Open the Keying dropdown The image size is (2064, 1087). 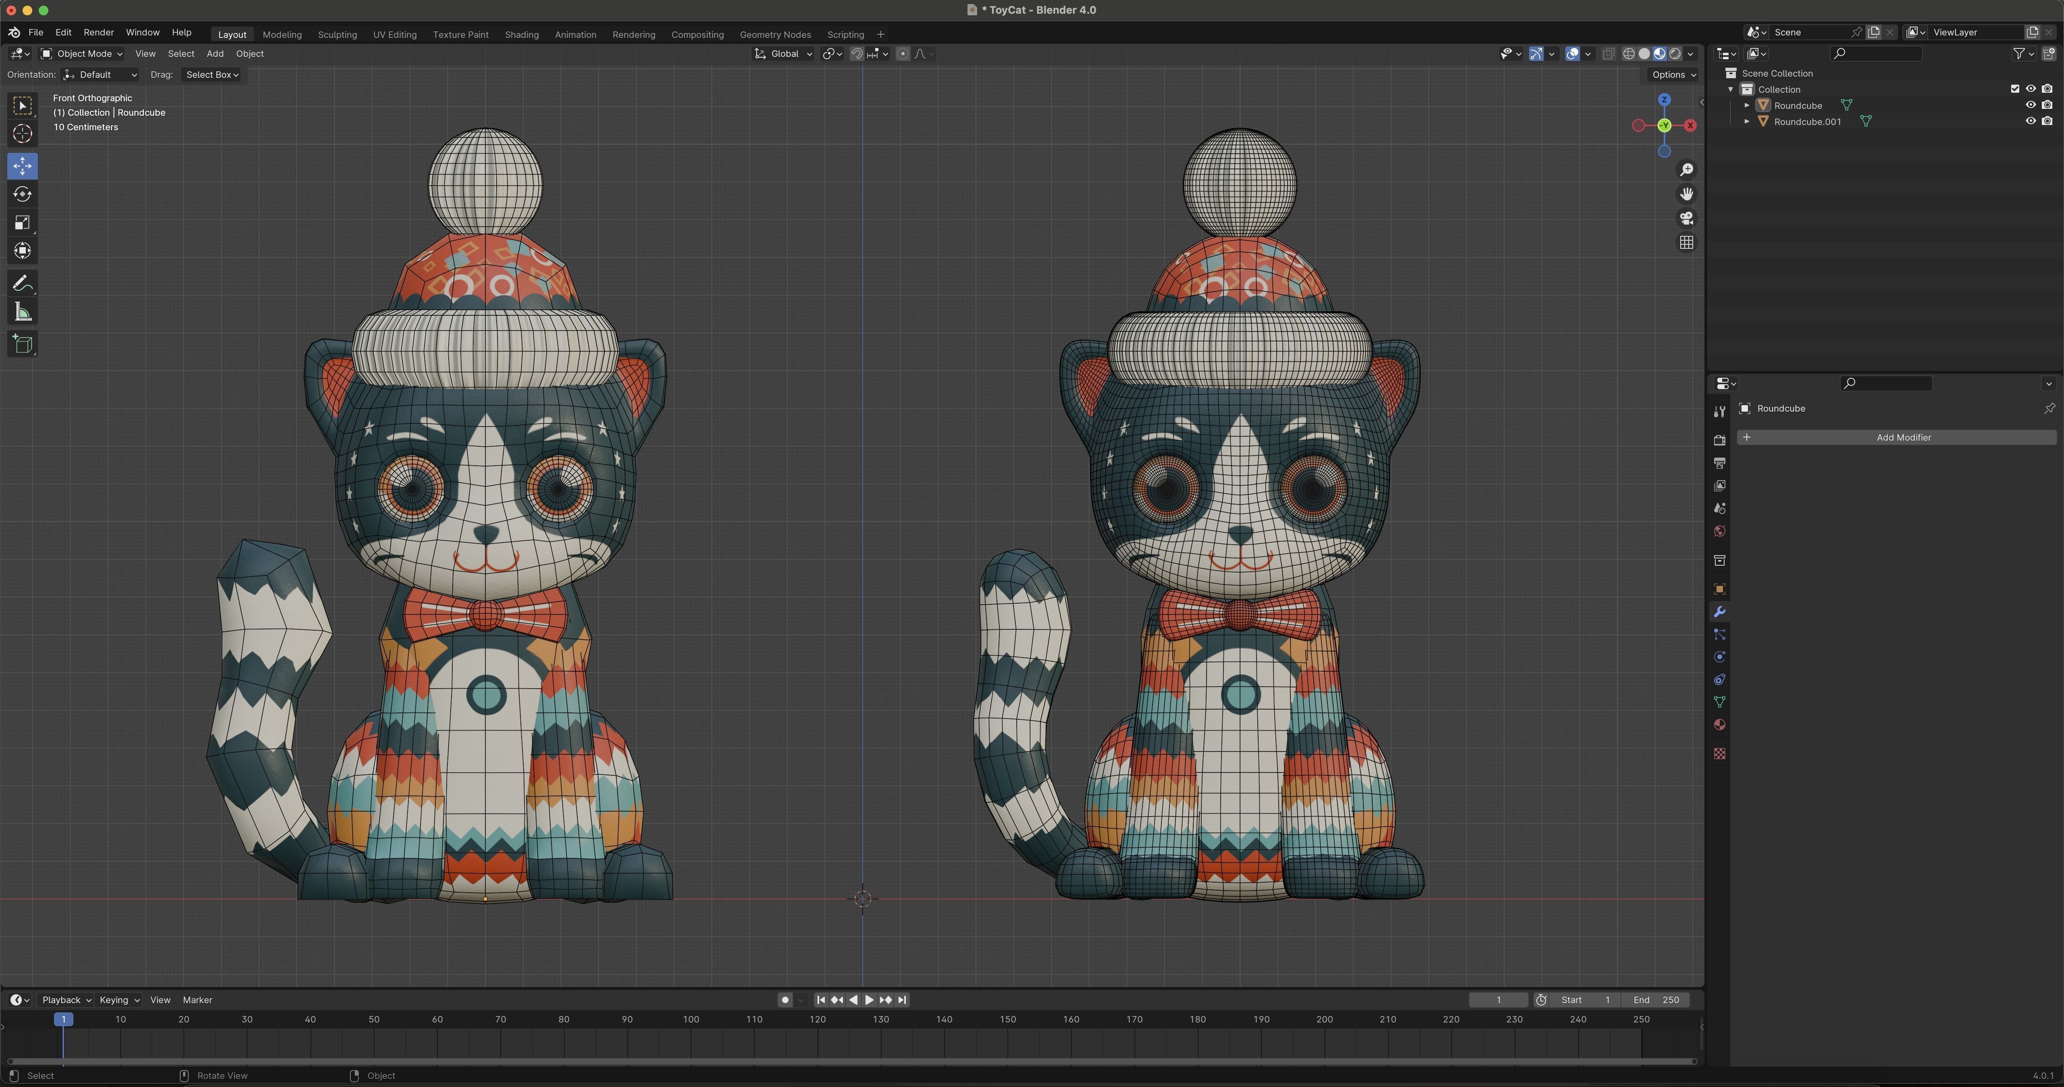click(x=119, y=1000)
